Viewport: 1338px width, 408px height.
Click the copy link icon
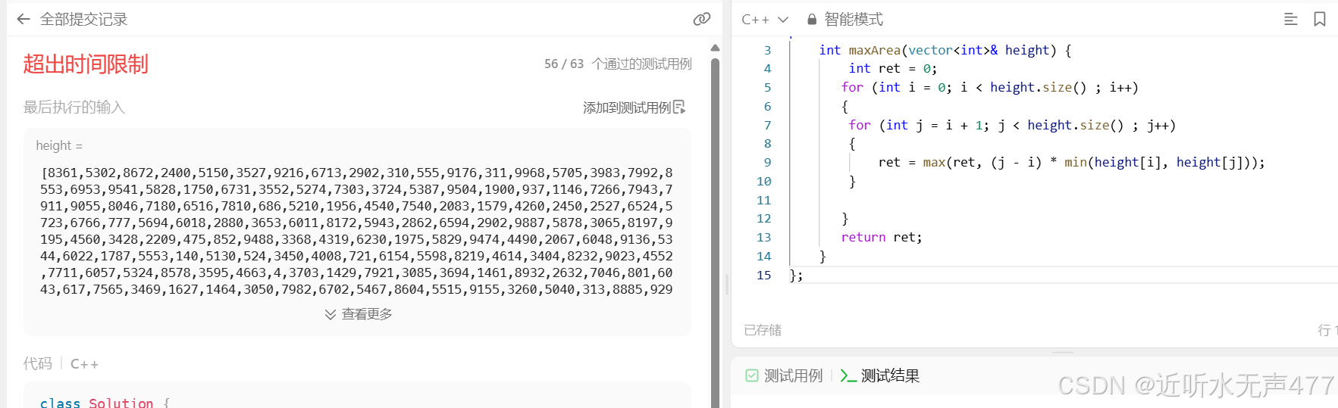point(702,19)
